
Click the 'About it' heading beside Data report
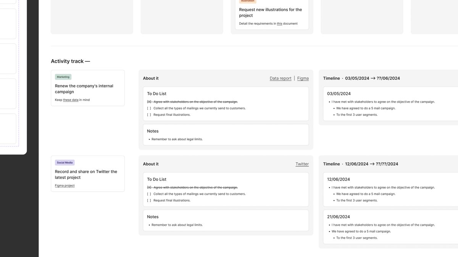click(x=151, y=78)
